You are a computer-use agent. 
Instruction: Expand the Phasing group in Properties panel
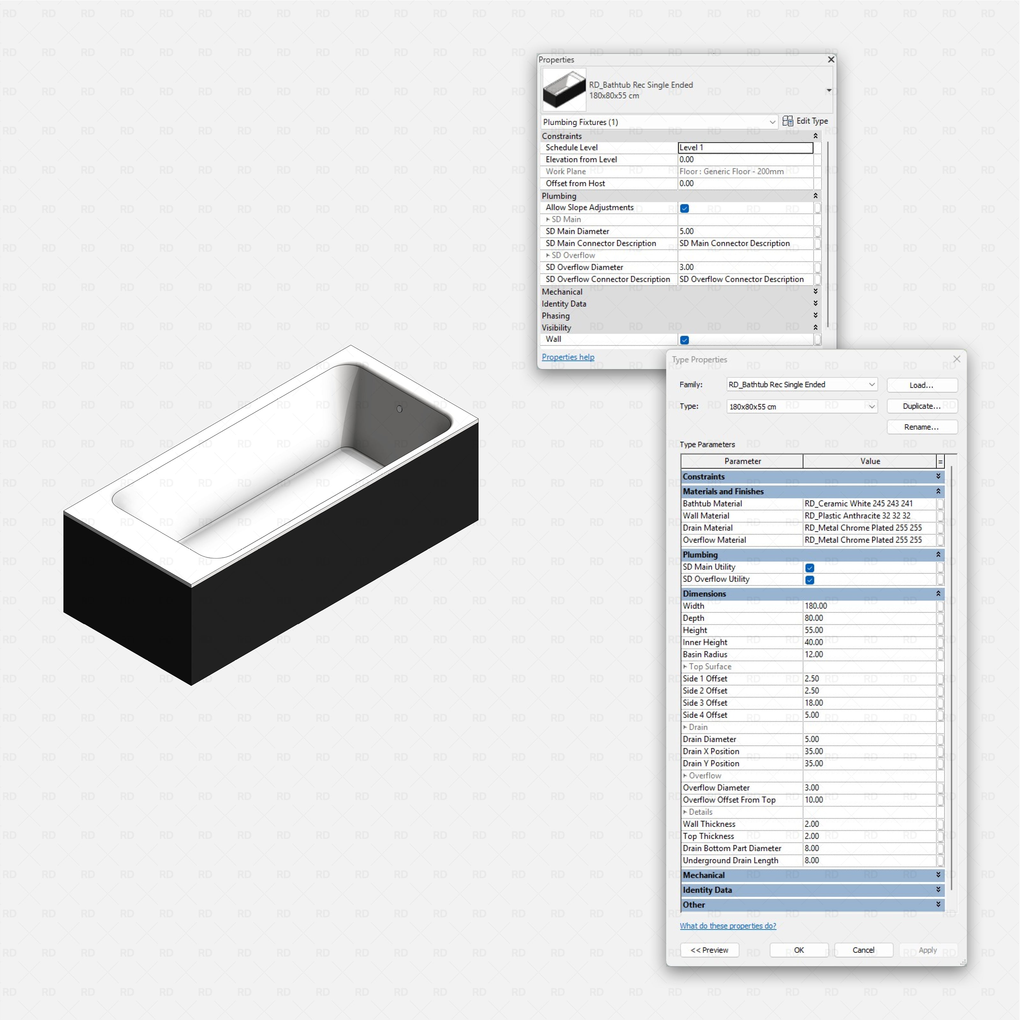tap(815, 316)
